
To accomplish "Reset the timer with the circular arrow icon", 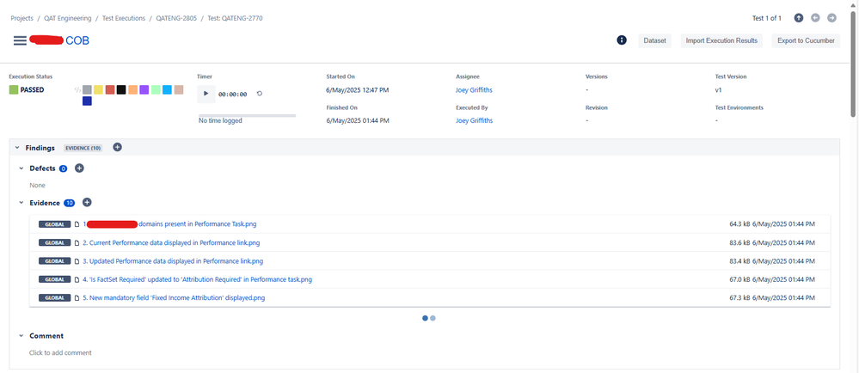I will (260, 94).
